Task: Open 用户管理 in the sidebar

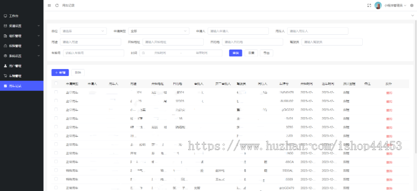Action: coord(21,66)
